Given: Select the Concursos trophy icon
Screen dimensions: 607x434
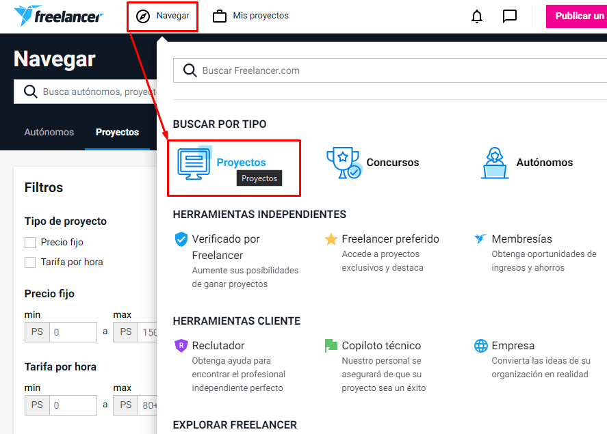Looking at the screenshot, I should click(x=344, y=163).
